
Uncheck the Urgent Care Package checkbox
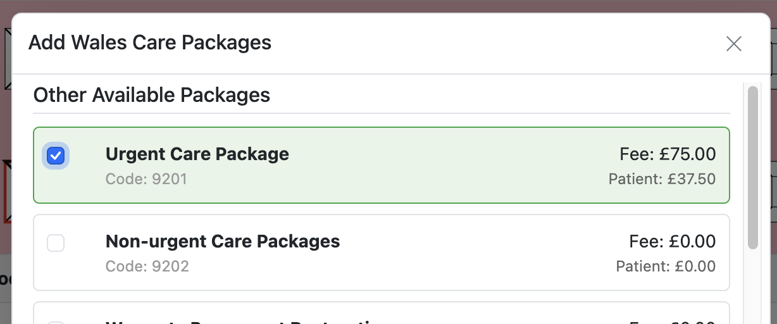(x=56, y=156)
